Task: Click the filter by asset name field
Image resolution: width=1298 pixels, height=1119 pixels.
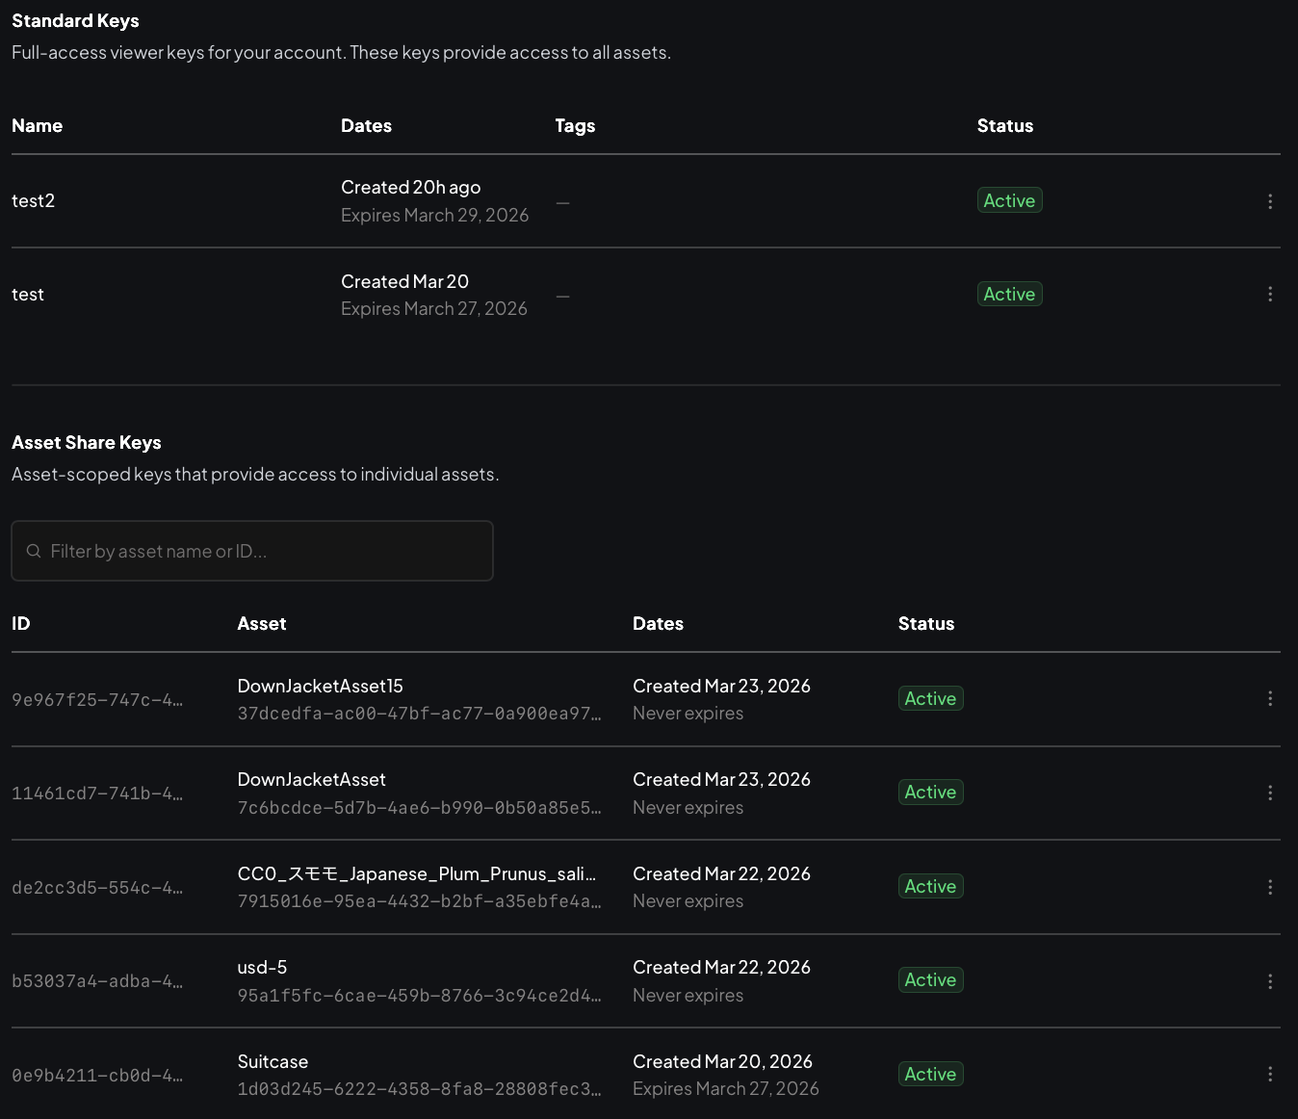Action: pos(252,550)
